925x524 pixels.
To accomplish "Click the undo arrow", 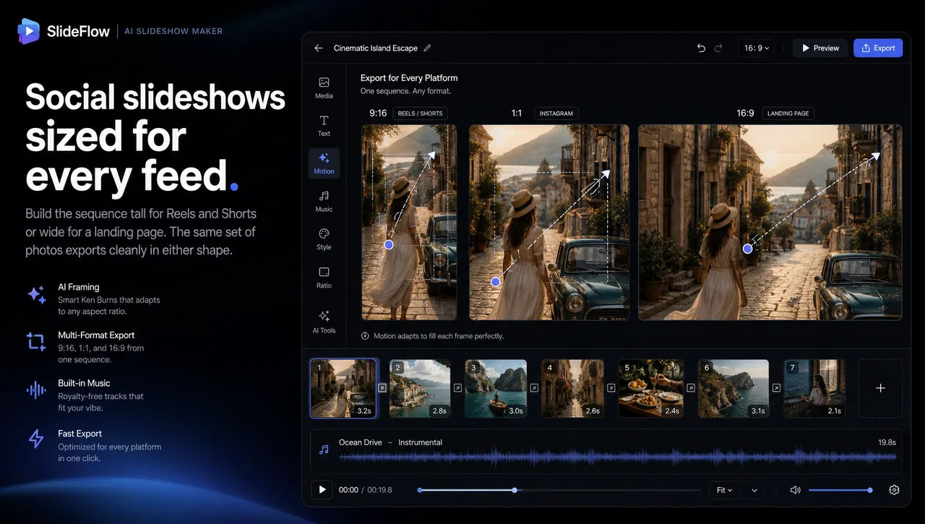I will tap(701, 48).
